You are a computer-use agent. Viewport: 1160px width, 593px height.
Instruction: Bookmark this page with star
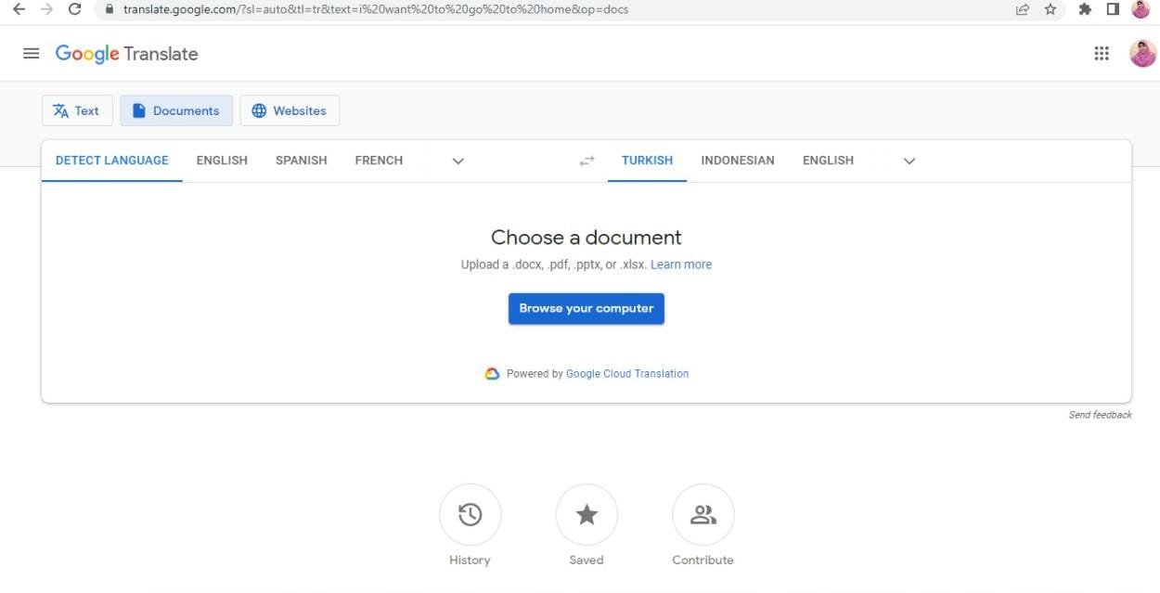coord(1050,9)
